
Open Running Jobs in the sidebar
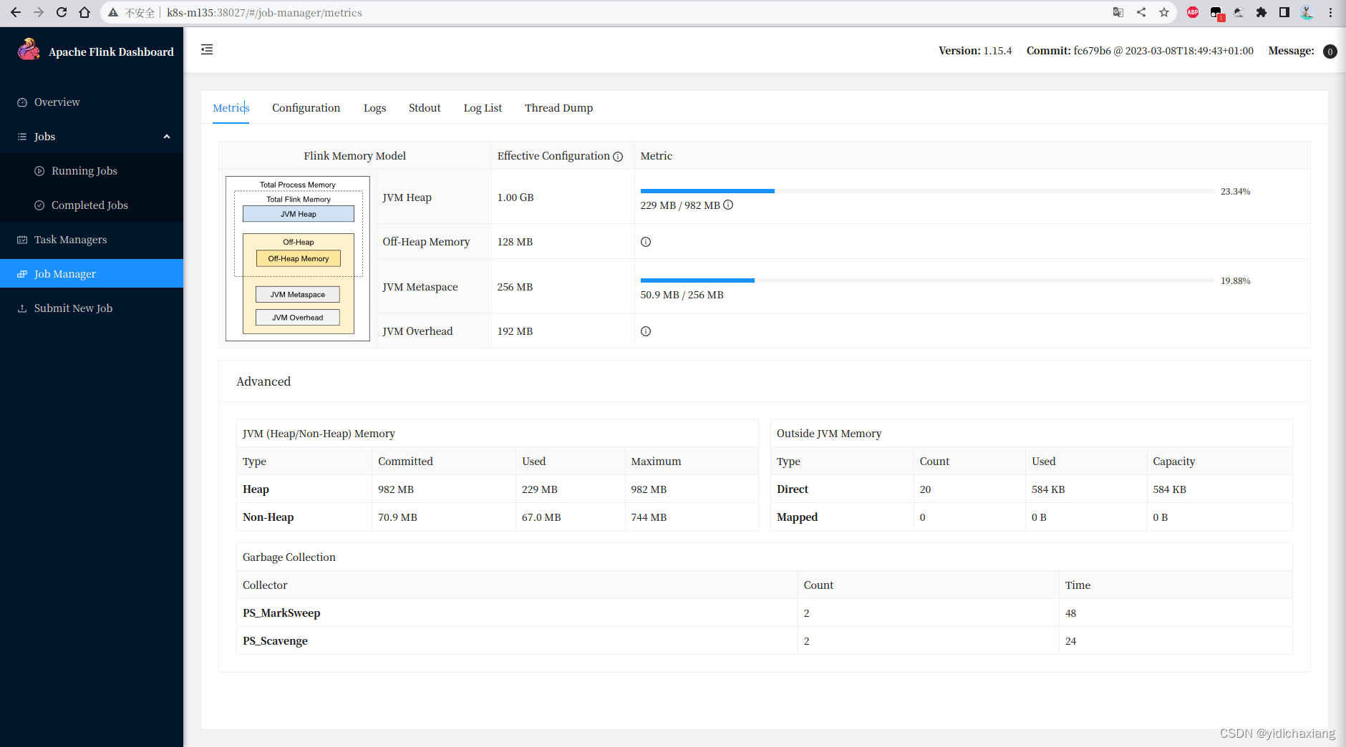coord(92,171)
